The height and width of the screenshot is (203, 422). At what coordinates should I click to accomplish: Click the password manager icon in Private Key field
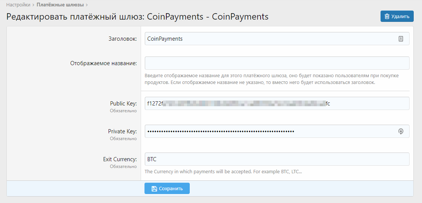tap(401, 131)
